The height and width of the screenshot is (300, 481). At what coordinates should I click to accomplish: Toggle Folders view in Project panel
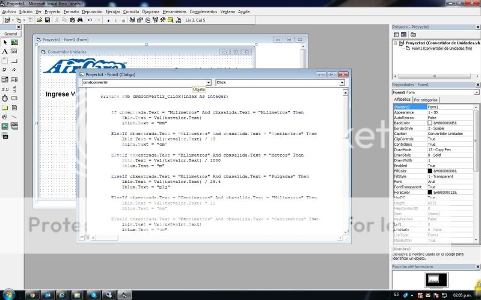pyautogui.click(x=414, y=35)
